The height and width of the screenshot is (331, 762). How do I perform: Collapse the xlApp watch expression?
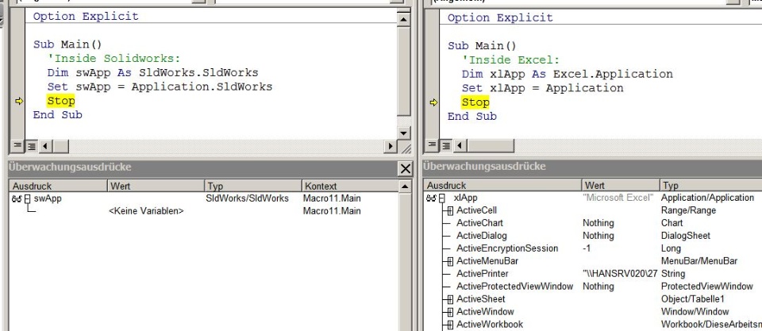pyautogui.click(x=442, y=198)
